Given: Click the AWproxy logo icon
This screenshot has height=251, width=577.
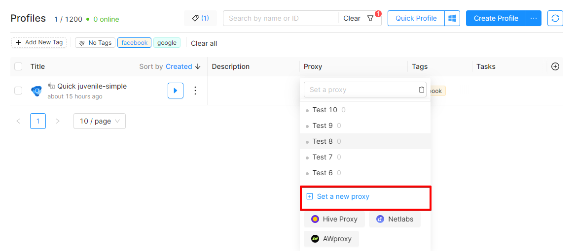Looking at the screenshot, I should point(315,239).
